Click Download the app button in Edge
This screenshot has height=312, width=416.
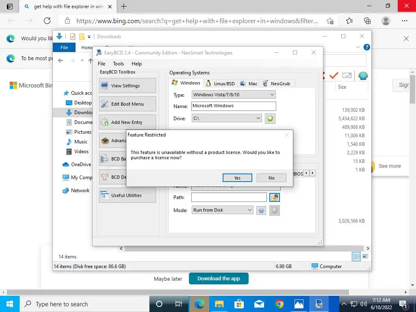[219, 279]
